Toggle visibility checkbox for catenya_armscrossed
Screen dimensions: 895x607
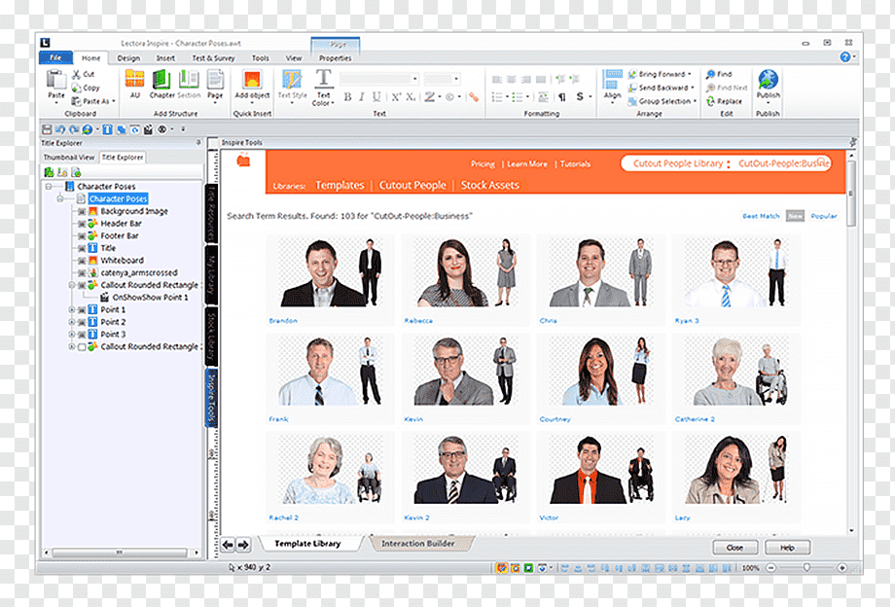pyautogui.click(x=82, y=272)
